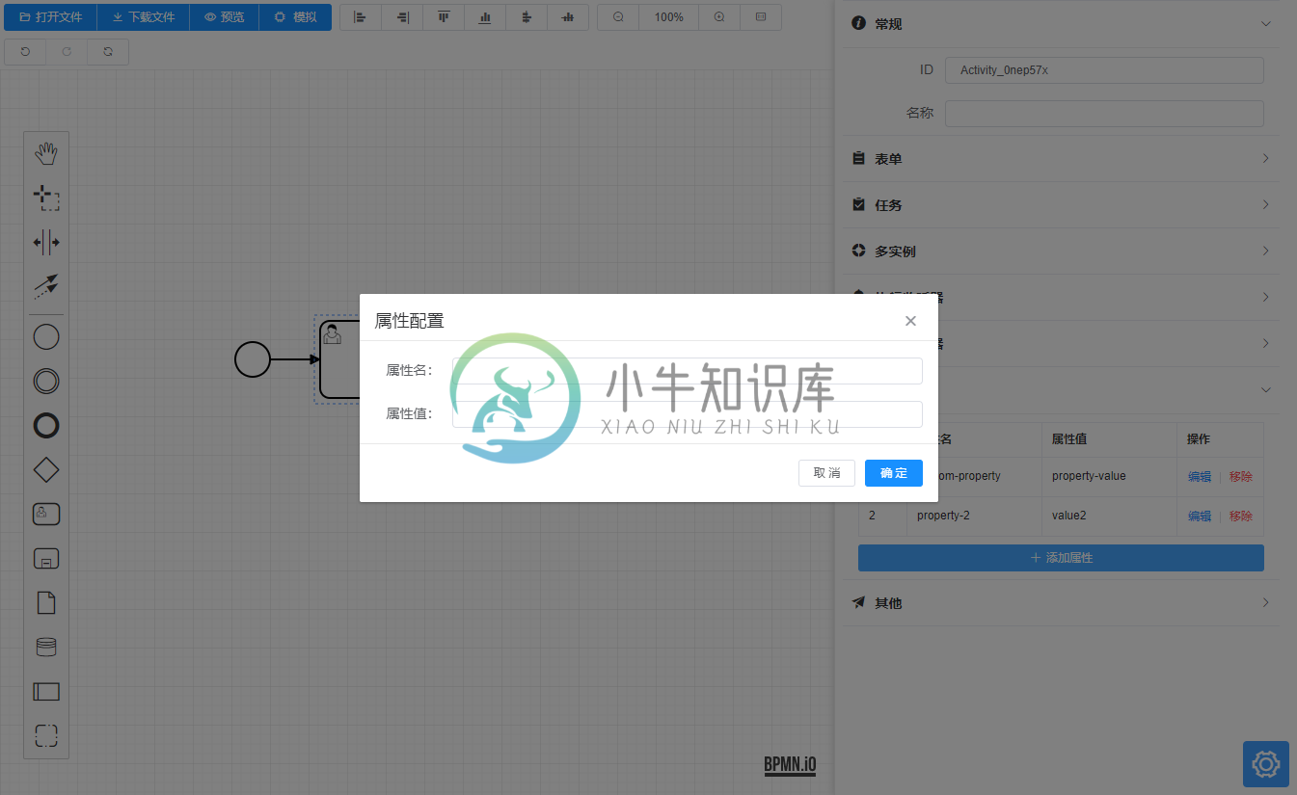Align elements bottom in toolbar

click(485, 17)
